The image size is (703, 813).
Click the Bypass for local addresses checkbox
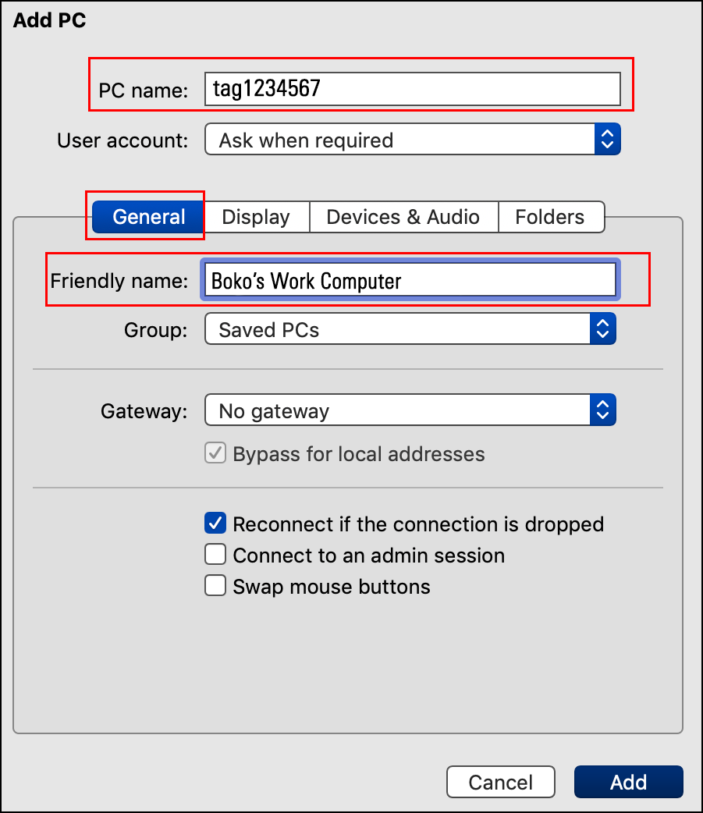point(215,454)
